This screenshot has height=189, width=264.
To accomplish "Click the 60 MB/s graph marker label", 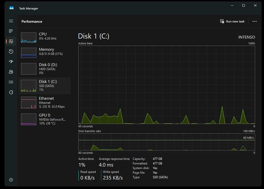I will point(248,138).
